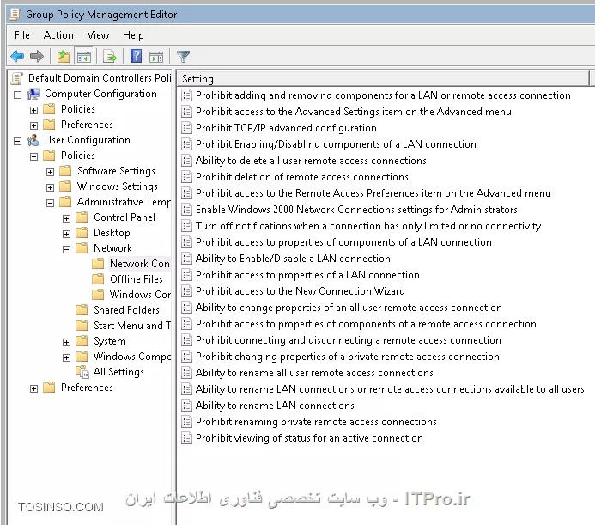Expand the Control Panel node
The height and width of the screenshot is (525, 595).
pyautogui.click(x=66, y=218)
